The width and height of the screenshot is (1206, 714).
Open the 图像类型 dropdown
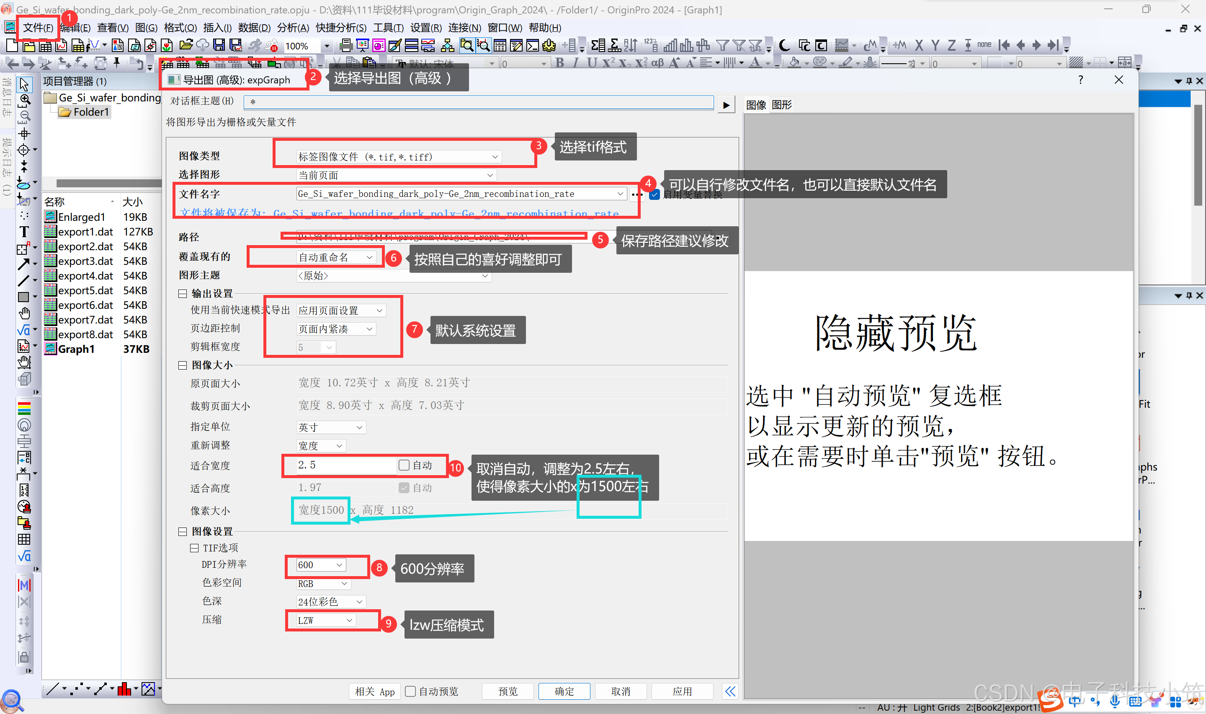coord(495,157)
